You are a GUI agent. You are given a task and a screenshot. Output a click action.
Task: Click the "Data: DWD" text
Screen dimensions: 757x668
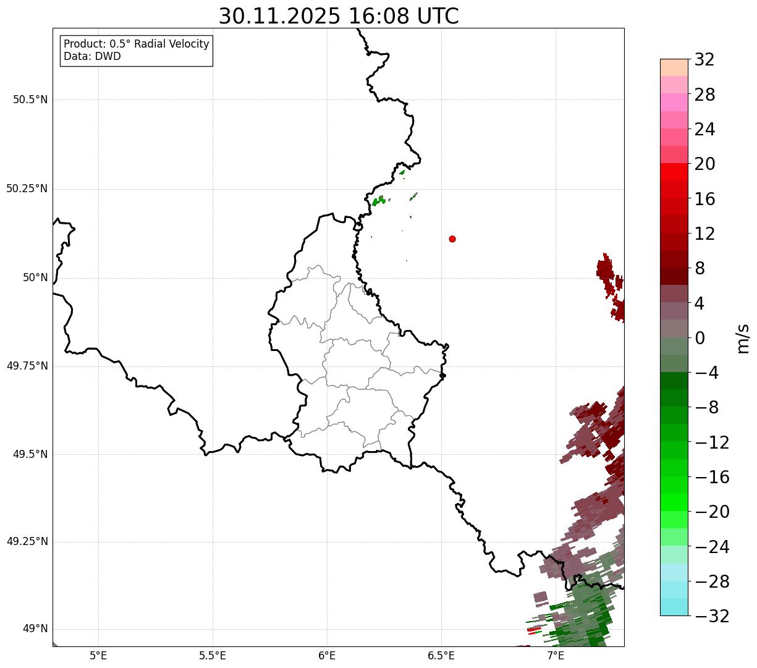click(x=92, y=56)
